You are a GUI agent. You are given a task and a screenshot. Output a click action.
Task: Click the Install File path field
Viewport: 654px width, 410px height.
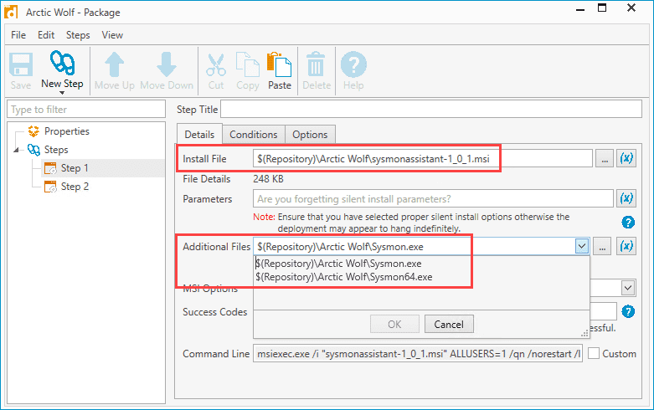pos(423,158)
